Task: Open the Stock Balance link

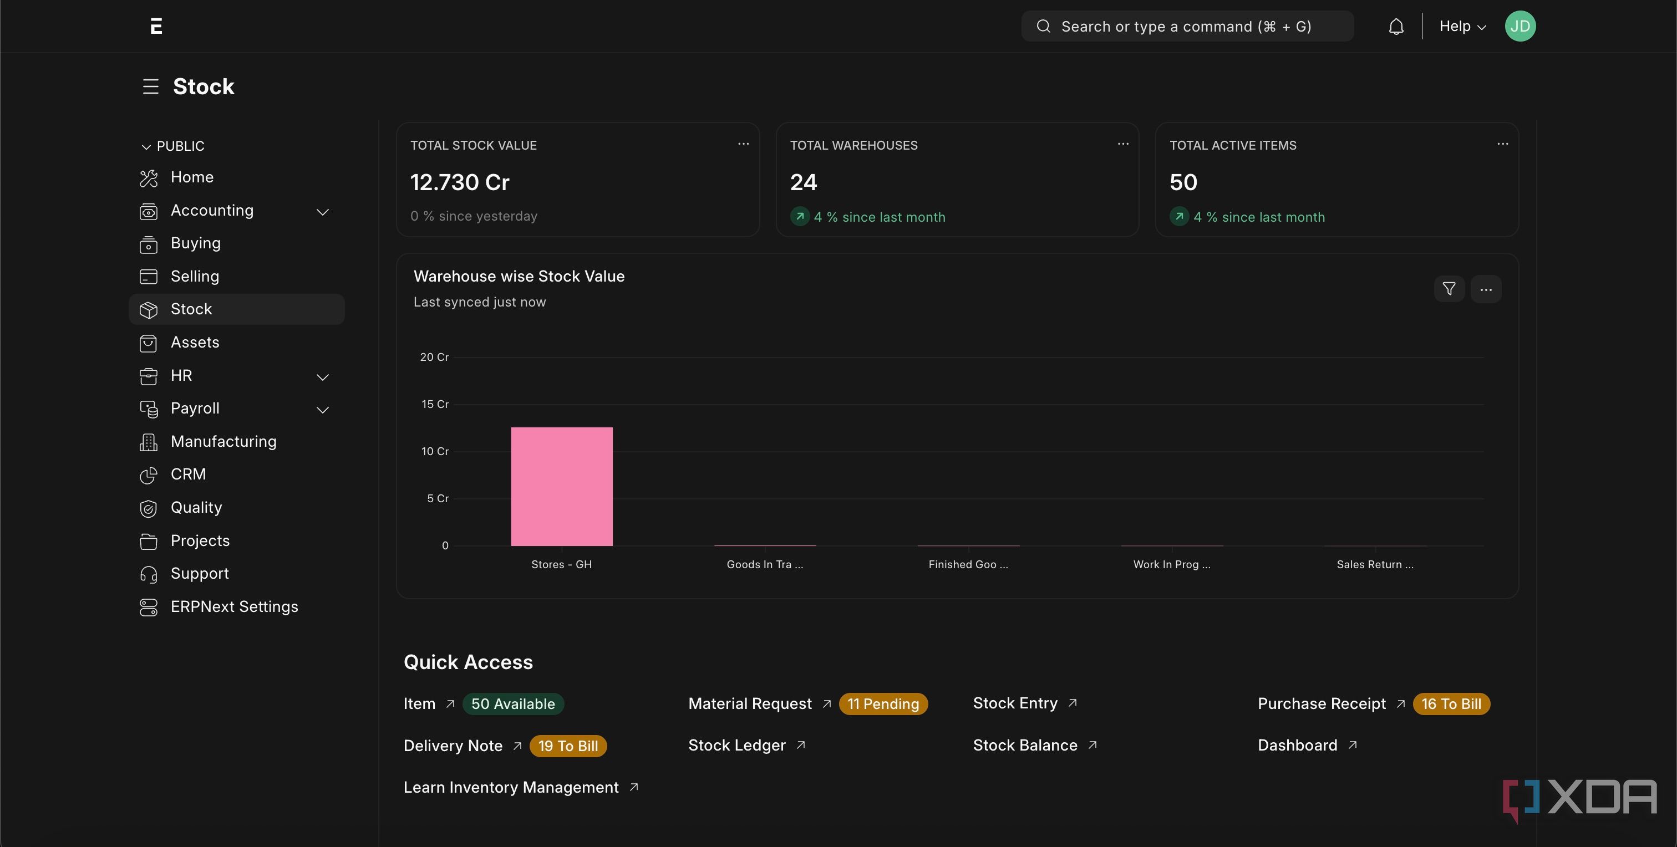Action: point(1025,746)
